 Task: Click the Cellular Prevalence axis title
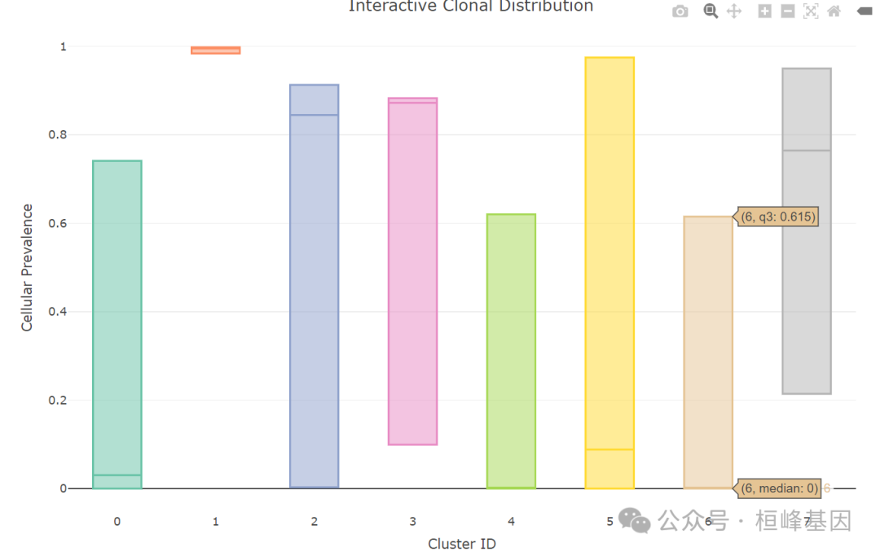[28, 268]
